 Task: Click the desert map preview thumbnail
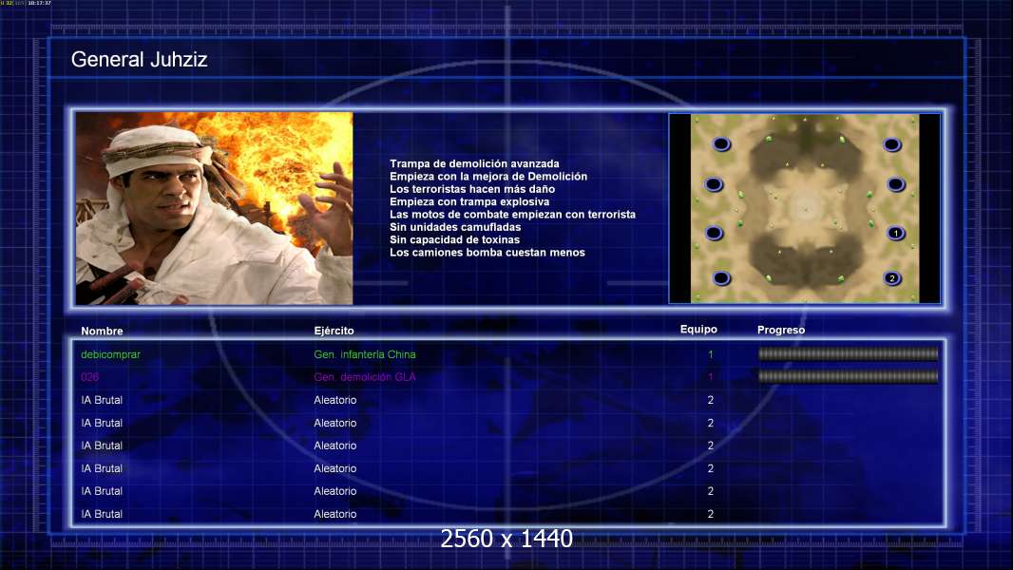804,208
